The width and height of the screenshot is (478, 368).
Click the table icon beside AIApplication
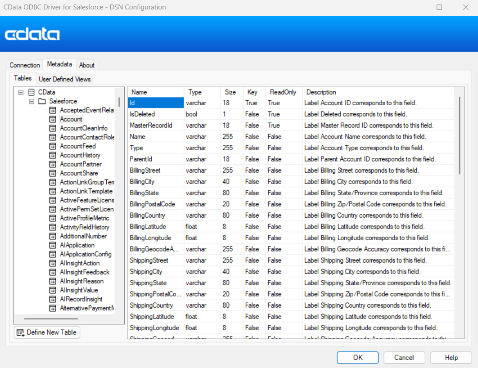53,245
